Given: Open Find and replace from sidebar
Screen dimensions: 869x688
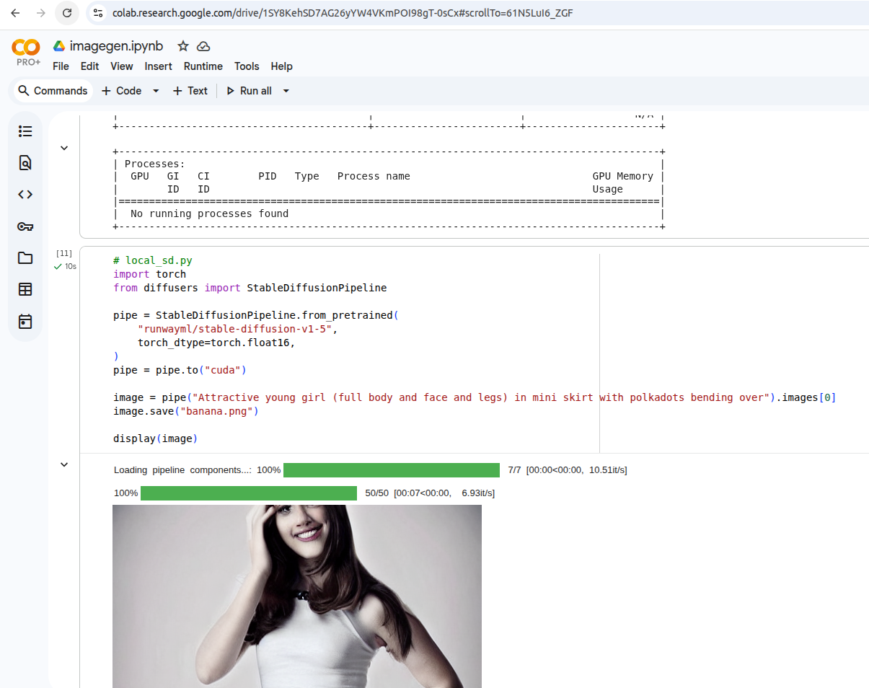Looking at the screenshot, I should (25, 163).
